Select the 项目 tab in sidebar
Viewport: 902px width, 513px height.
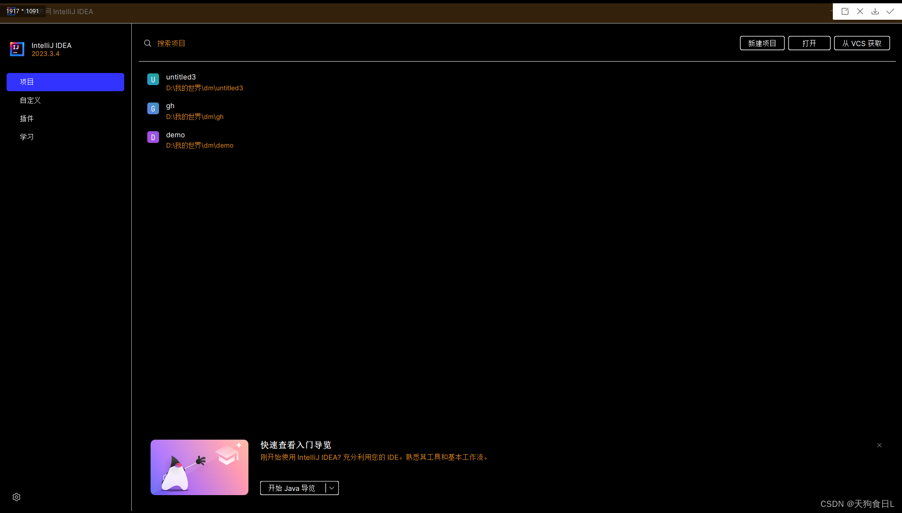[x=65, y=82]
